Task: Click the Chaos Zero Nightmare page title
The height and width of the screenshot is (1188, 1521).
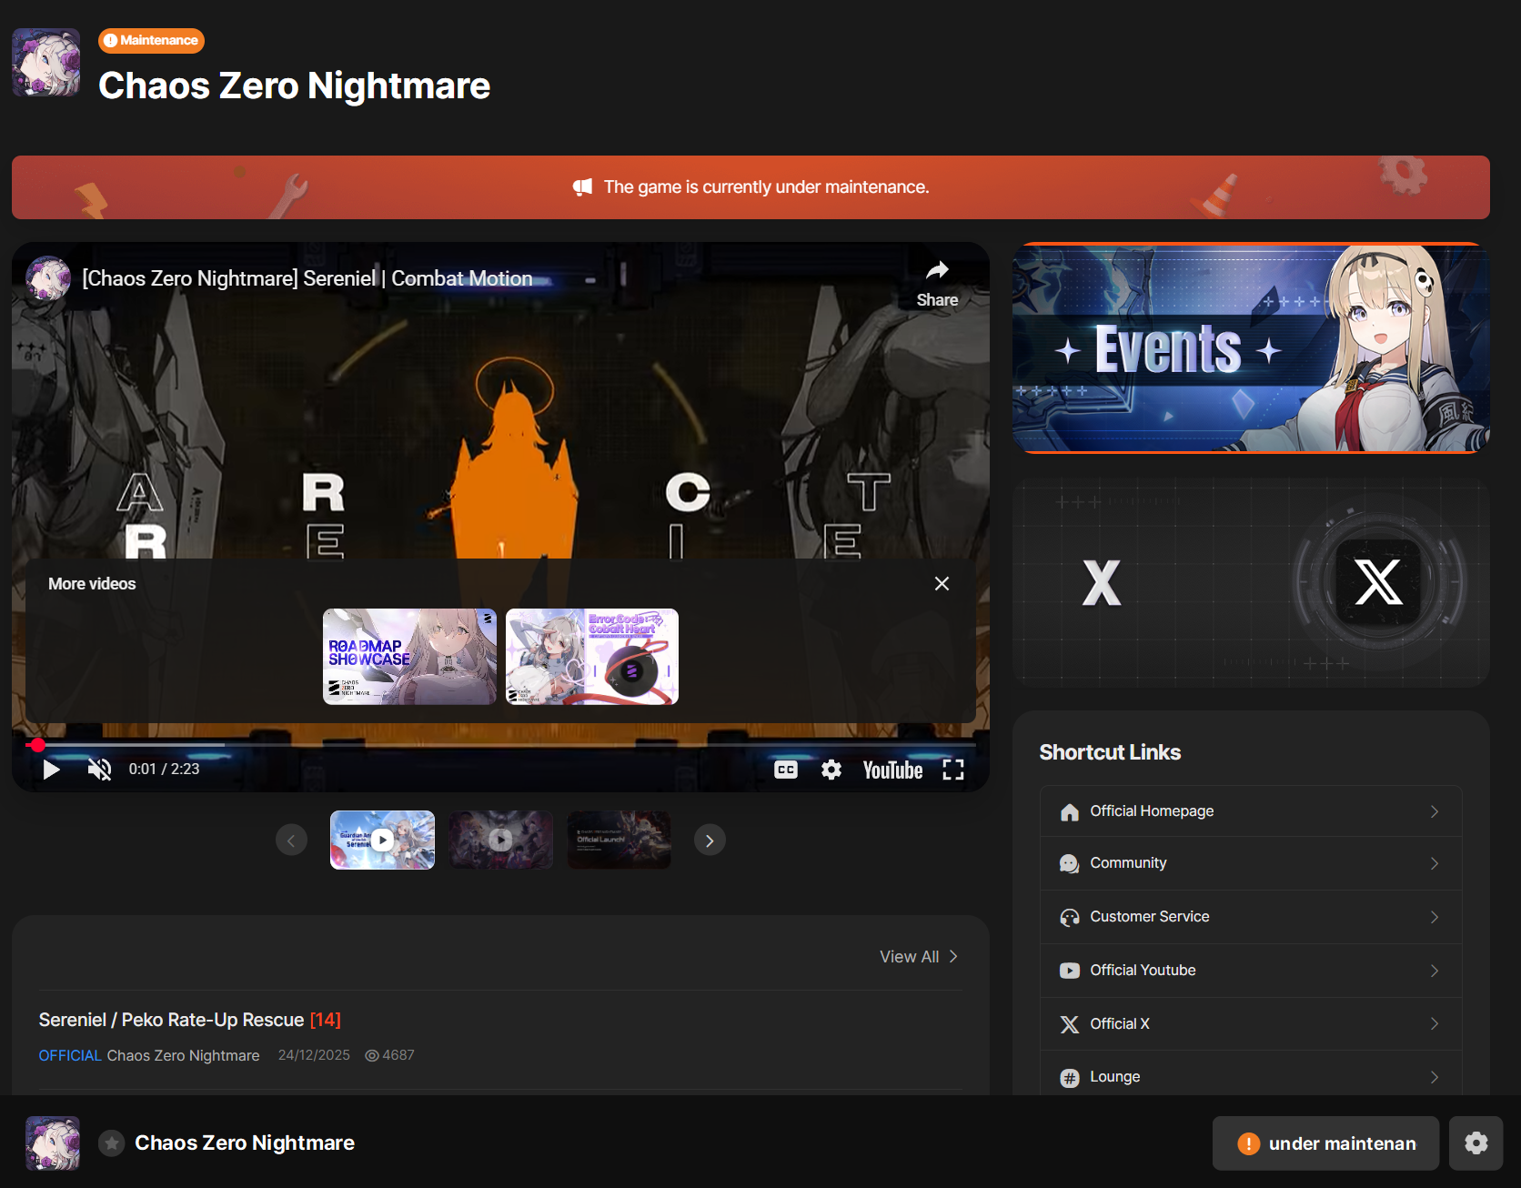Action: pyautogui.click(x=294, y=86)
